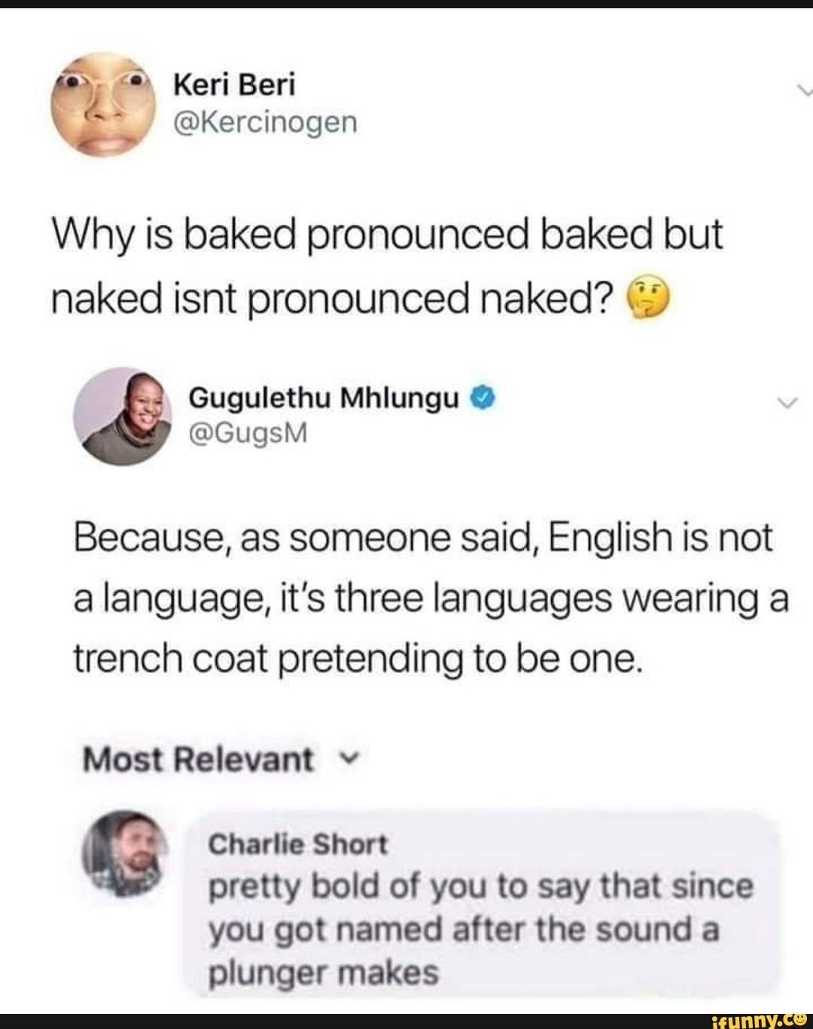The width and height of the screenshot is (813, 1029).
Task: Open Gugulethu Mhlungu's profile picture
Action: pyautogui.click(x=122, y=416)
